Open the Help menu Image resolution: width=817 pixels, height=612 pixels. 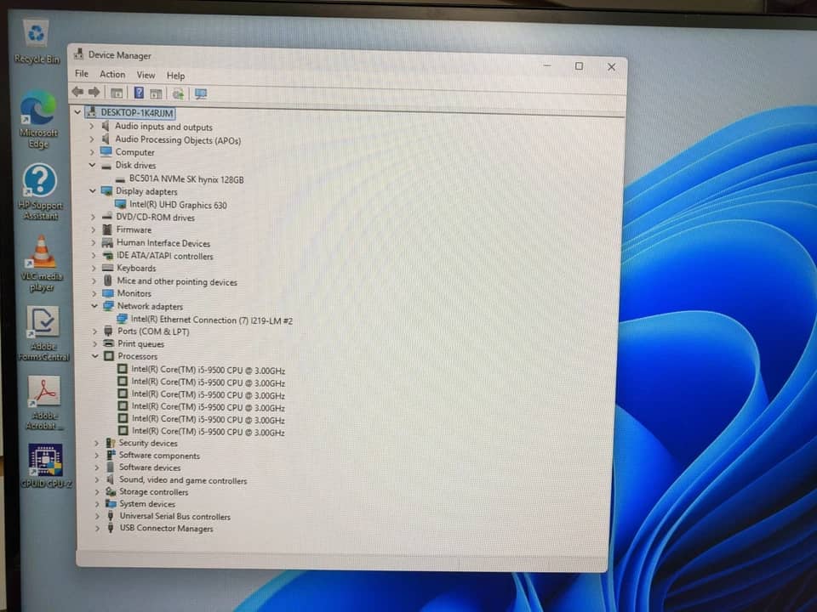click(175, 76)
